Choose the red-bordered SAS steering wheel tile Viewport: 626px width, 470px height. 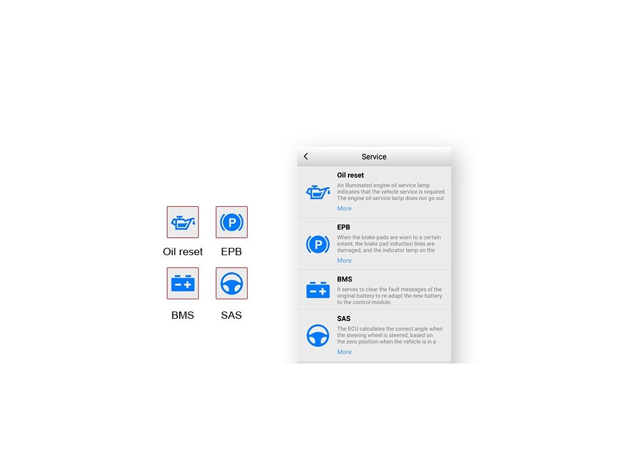pyautogui.click(x=232, y=283)
